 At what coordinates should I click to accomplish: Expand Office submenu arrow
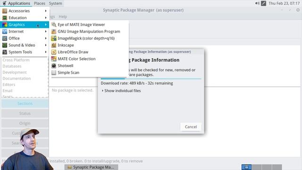click(46, 38)
